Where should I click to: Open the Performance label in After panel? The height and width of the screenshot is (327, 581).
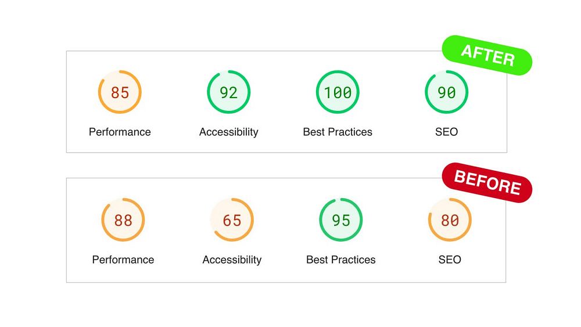120,132
